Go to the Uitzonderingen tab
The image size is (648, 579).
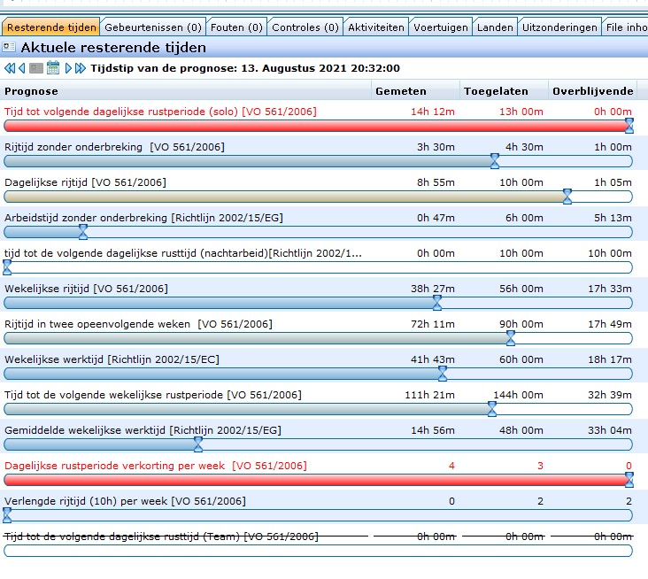point(559,27)
